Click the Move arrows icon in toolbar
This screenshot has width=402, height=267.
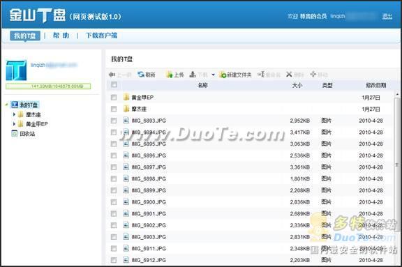click(x=313, y=74)
